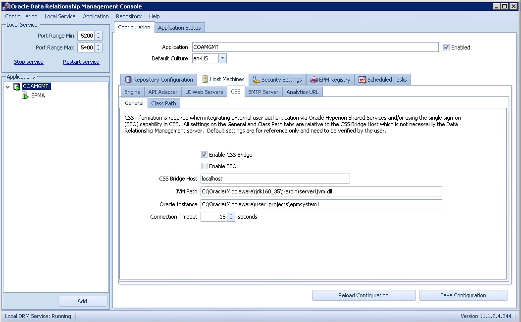This screenshot has height=322, width=521.
Task: Click the COAMGMT application server icon in the tree
Action: [x=17, y=86]
